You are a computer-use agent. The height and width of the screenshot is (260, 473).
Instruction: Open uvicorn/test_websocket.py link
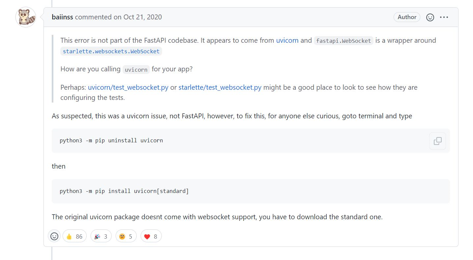pos(128,87)
